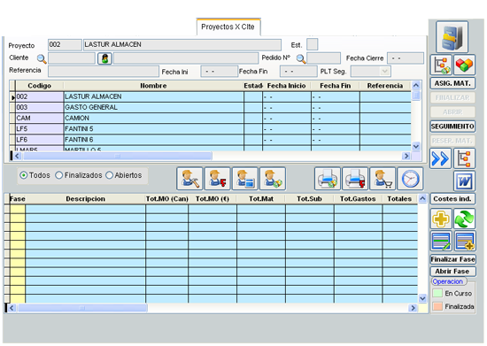Click the ASIG. MAT. button
The width and height of the screenshot is (487, 346).
452,83
